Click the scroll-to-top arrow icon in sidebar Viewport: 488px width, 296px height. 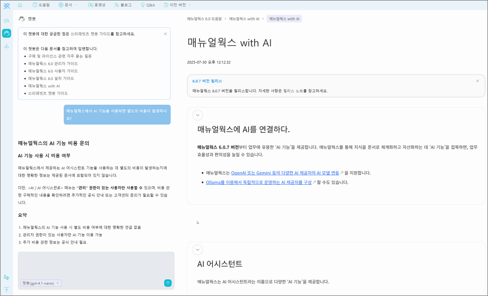6,290
